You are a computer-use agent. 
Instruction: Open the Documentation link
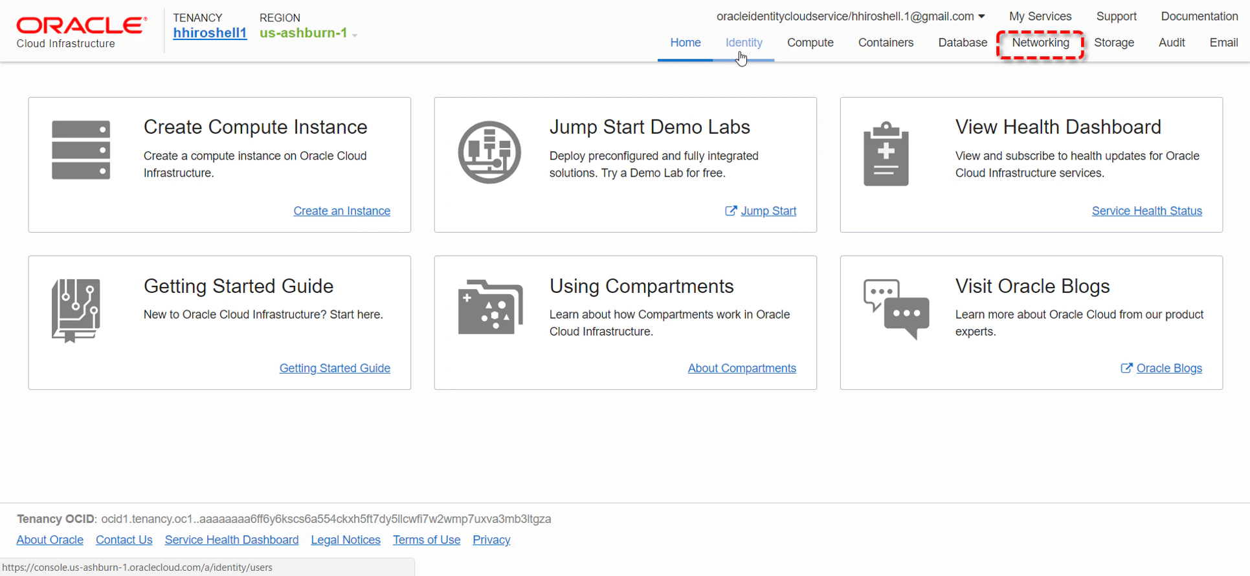(1200, 16)
